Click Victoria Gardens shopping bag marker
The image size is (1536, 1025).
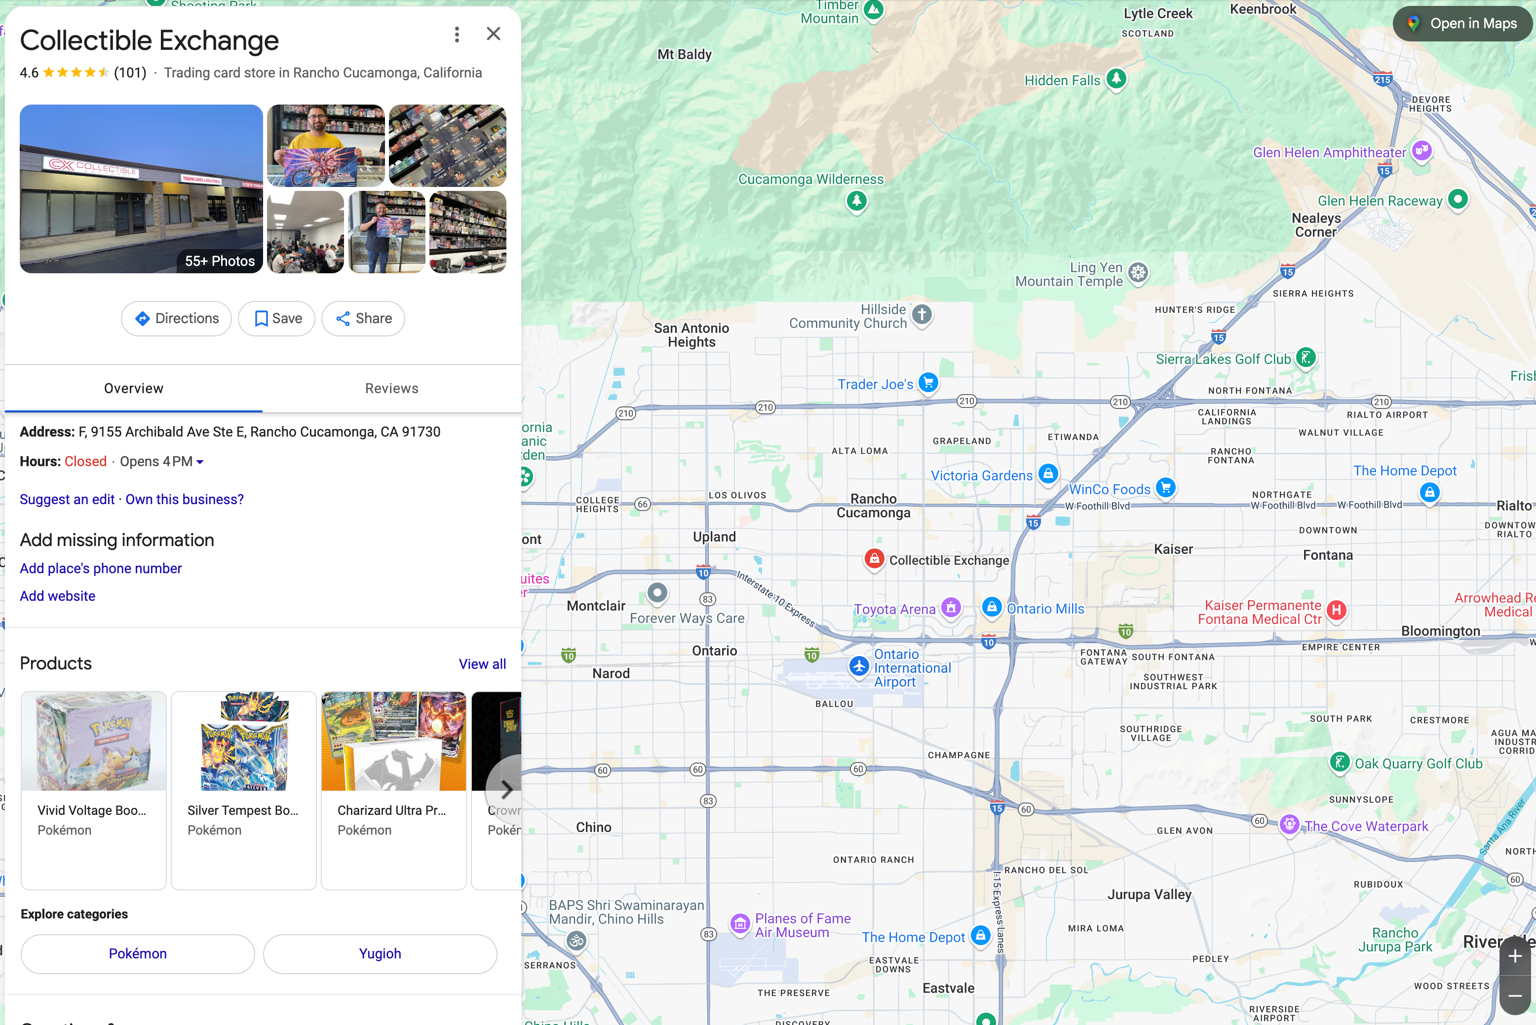[1048, 474]
